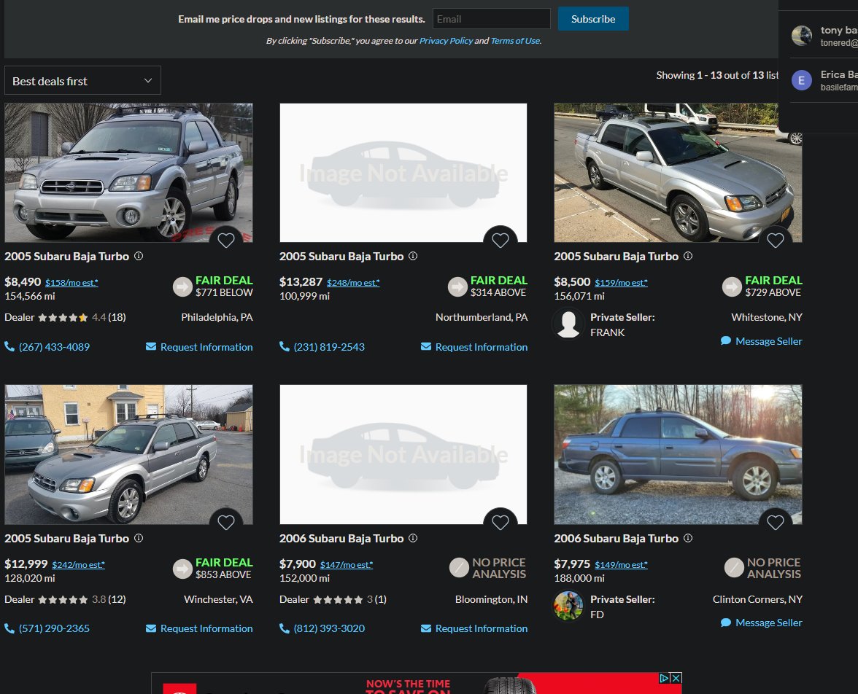The height and width of the screenshot is (694, 858).
Task: Open Image Not Available placeholder for $7,900 listing
Action: coord(403,454)
